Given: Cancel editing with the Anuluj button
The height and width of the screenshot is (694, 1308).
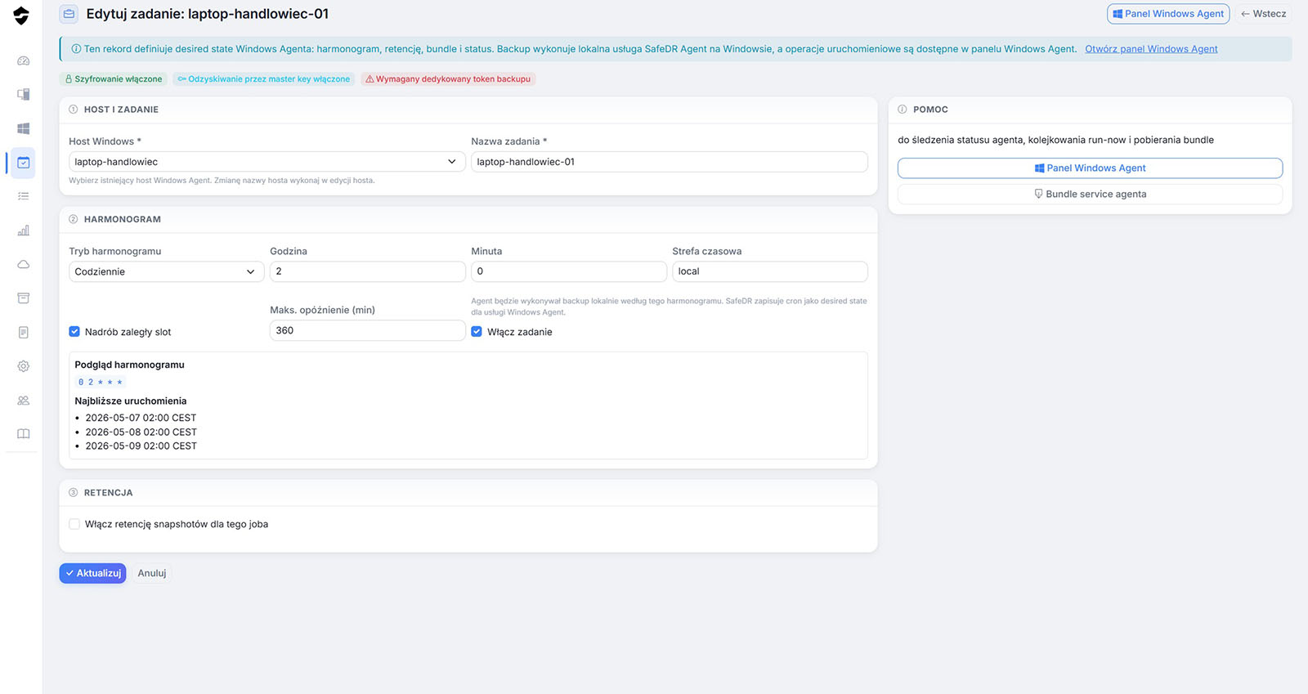Looking at the screenshot, I should point(152,574).
